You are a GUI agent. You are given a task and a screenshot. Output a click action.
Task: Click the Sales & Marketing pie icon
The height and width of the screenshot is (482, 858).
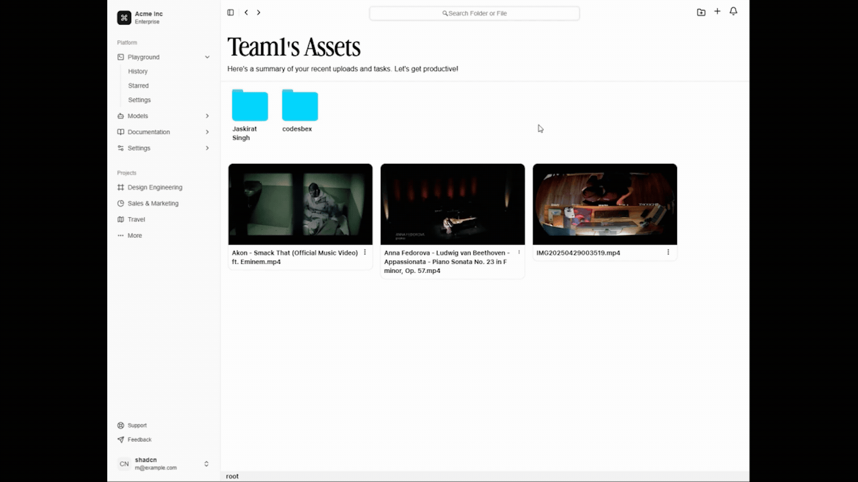121,204
